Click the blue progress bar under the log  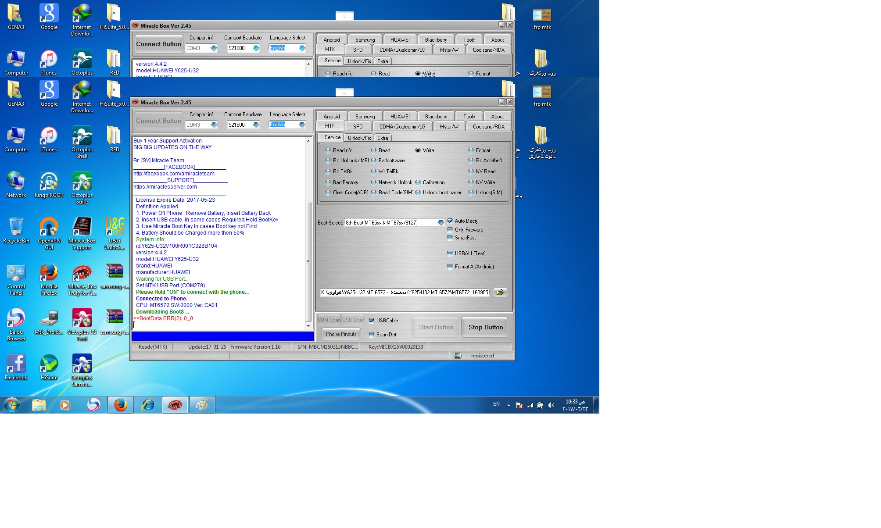coord(222,336)
